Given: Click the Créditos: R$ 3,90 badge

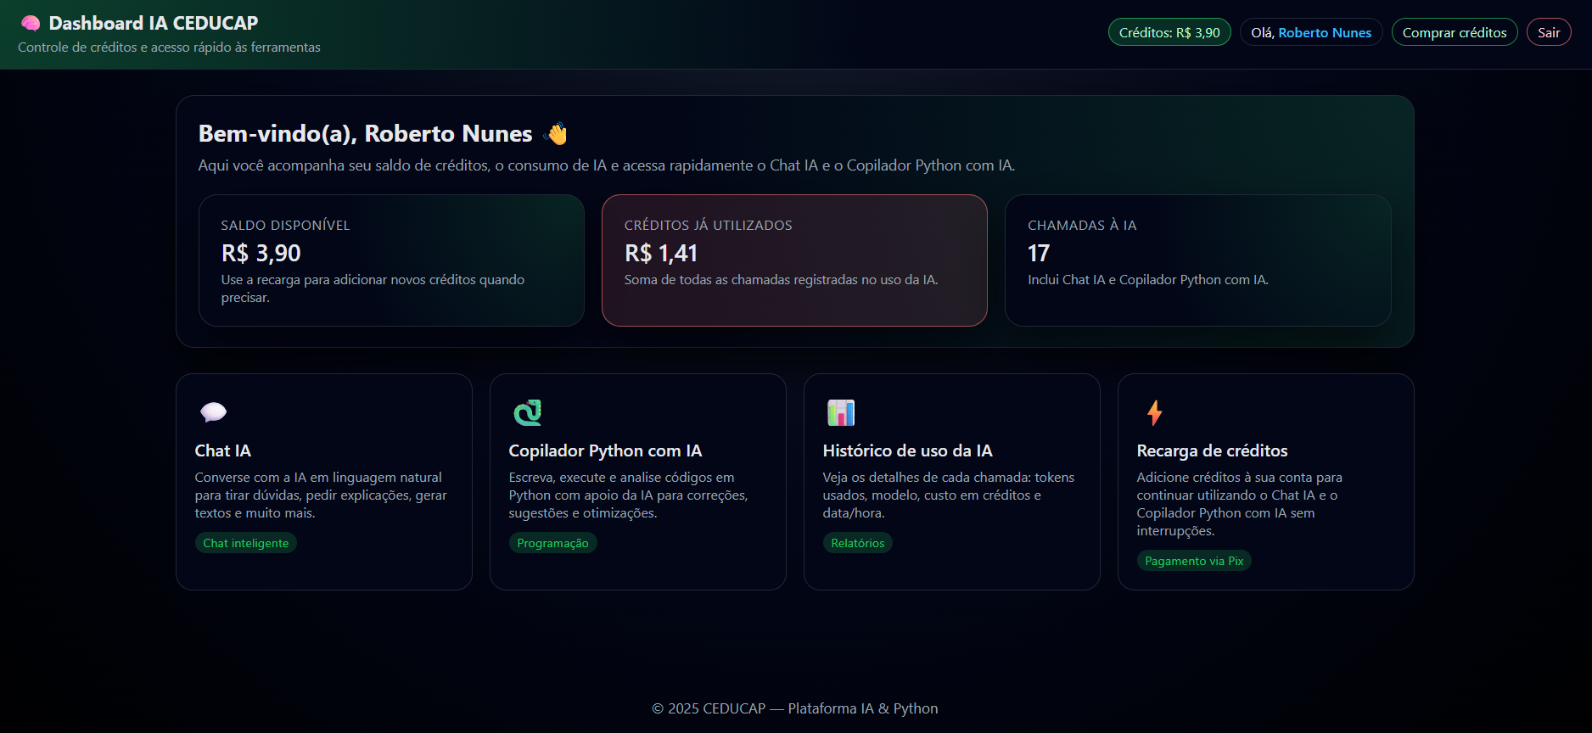Looking at the screenshot, I should [x=1169, y=32].
